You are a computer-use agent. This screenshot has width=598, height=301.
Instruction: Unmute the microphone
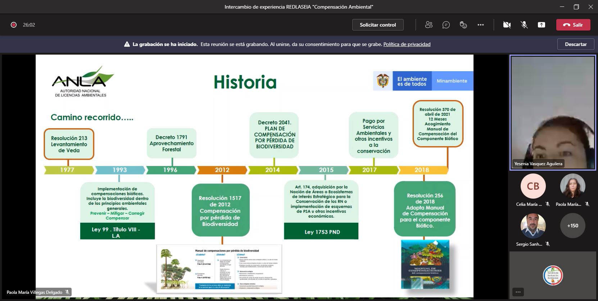coord(524,25)
